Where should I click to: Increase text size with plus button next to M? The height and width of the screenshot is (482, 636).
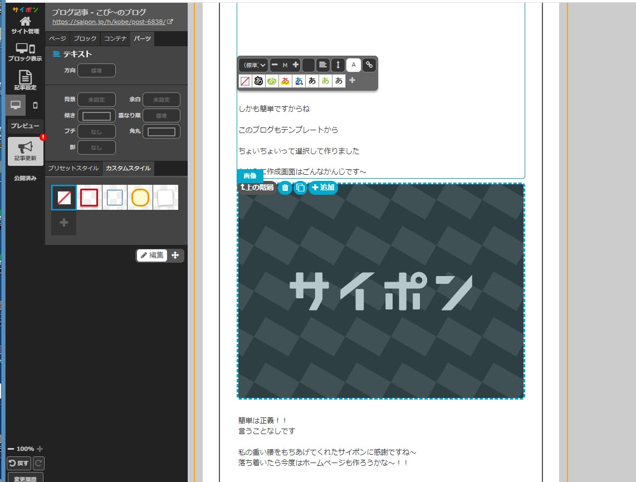point(296,65)
